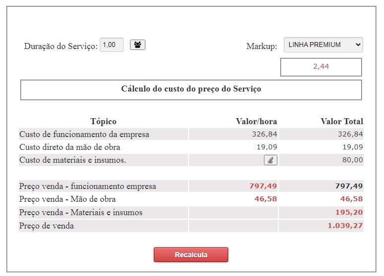Screen dimensions: 384x276
Task: Click the Markup label text
Action: (x=261, y=46)
